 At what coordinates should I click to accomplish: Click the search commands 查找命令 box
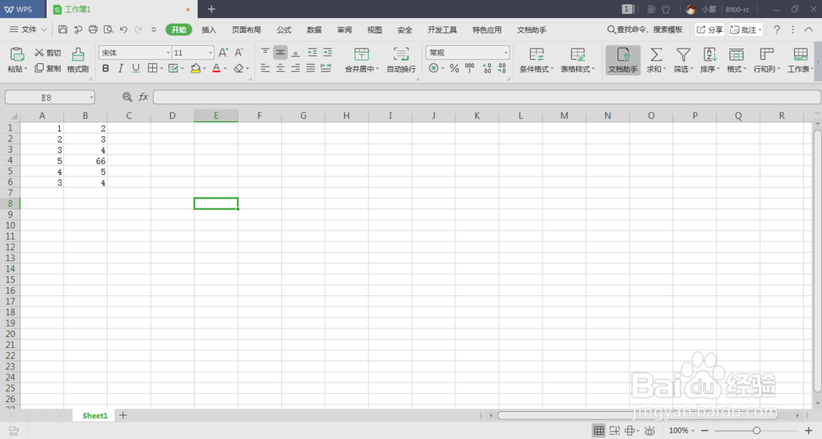(644, 30)
